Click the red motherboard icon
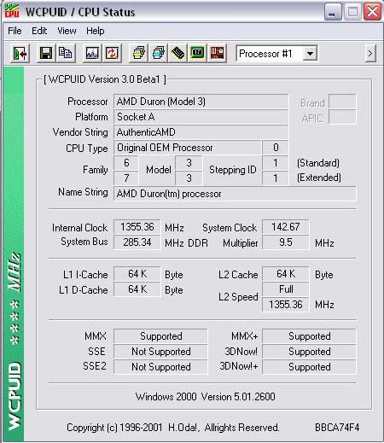The image size is (384, 443). click(x=217, y=53)
